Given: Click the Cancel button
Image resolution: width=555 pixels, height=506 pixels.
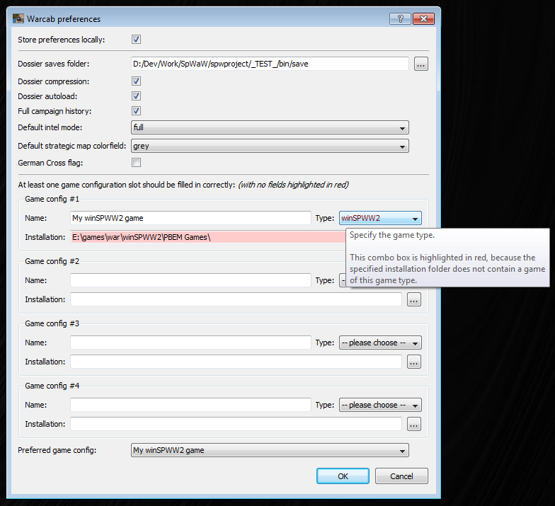Looking at the screenshot, I should click(x=401, y=476).
